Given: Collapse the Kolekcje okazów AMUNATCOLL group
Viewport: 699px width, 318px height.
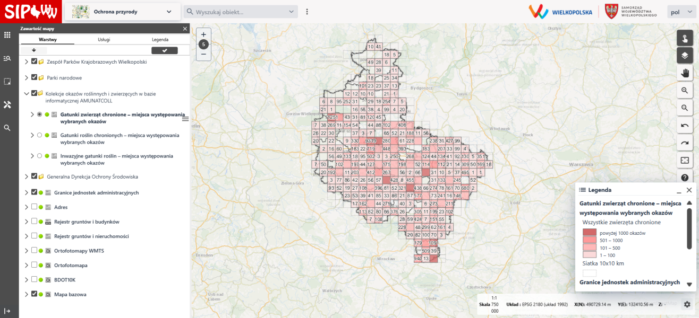Looking at the screenshot, I should coord(26,94).
